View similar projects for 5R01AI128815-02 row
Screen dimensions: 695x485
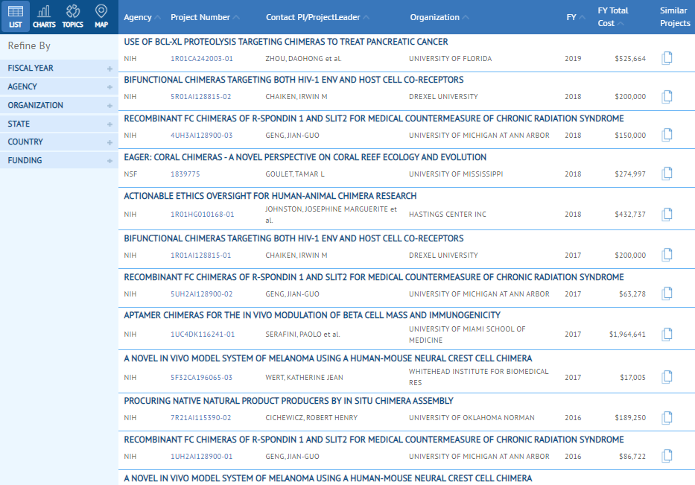667,96
